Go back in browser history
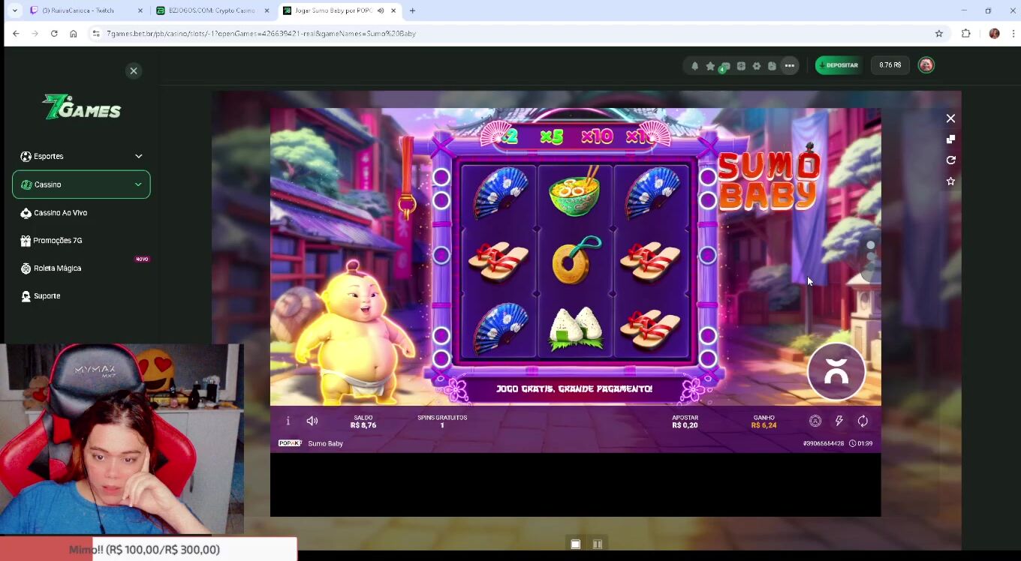This screenshot has height=561, width=1021. [x=16, y=34]
